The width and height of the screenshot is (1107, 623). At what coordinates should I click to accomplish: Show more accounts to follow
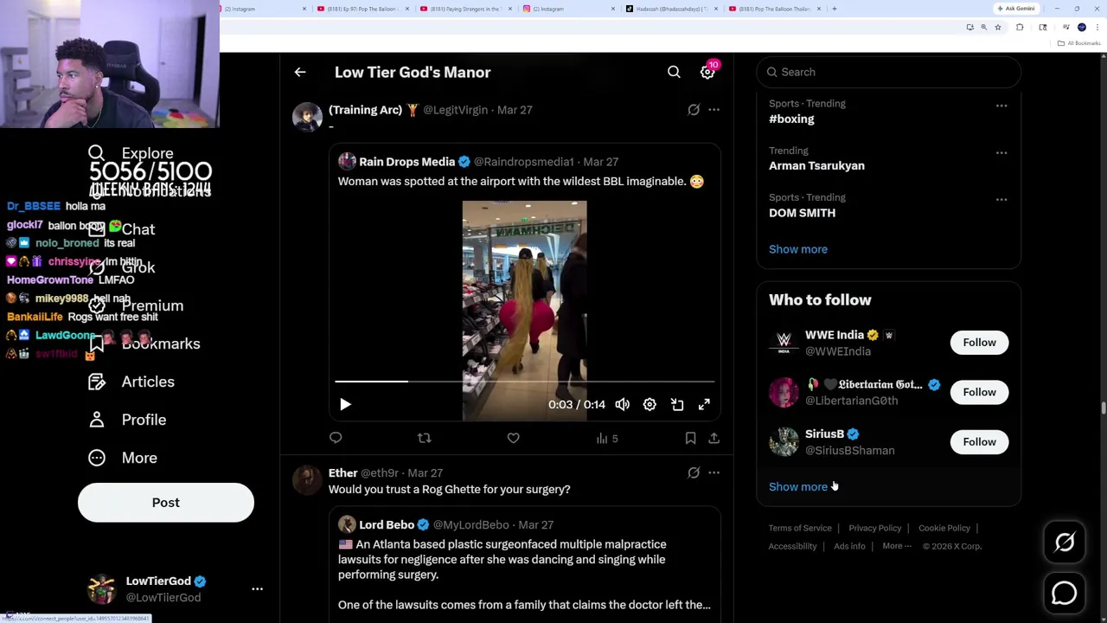[798, 487]
